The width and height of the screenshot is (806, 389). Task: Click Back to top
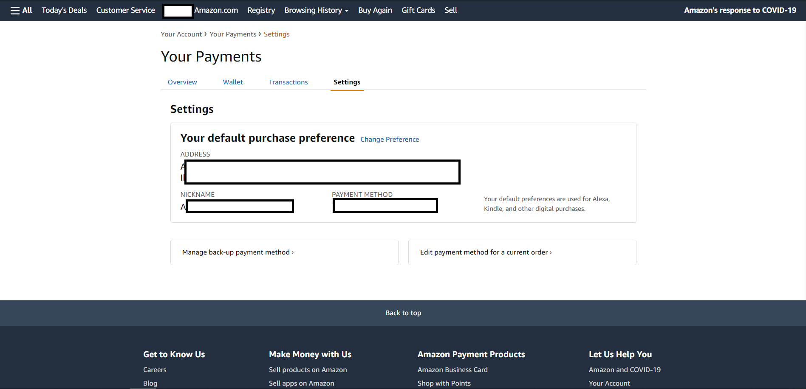(x=403, y=313)
